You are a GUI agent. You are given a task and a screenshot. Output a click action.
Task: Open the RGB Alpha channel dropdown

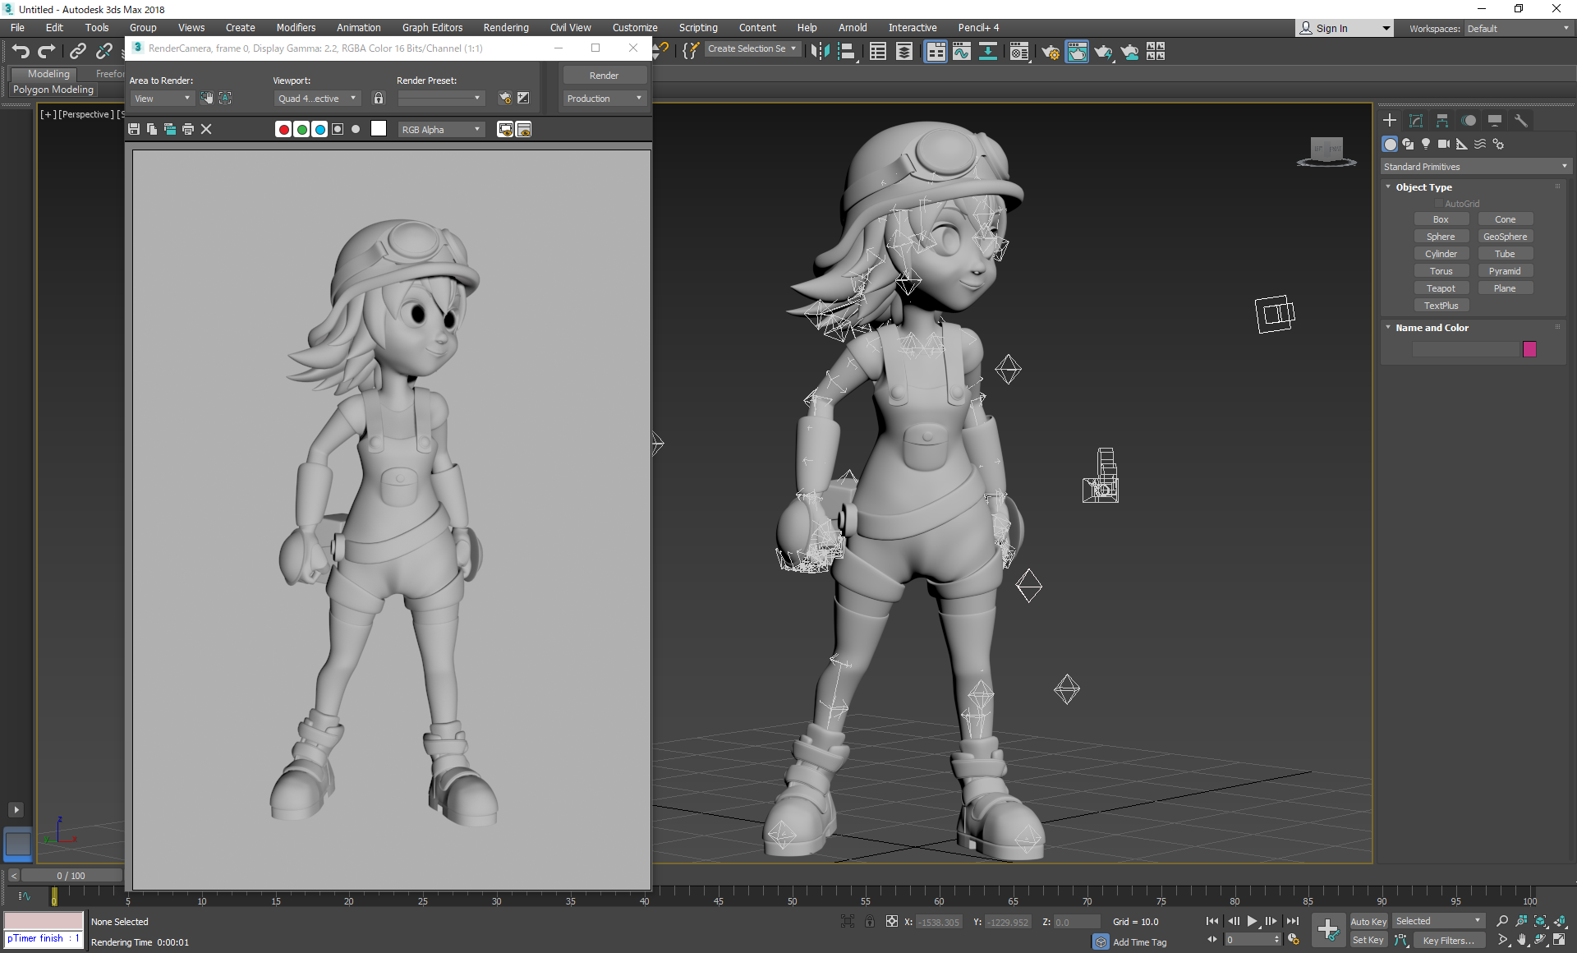pyautogui.click(x=441, y=129)
